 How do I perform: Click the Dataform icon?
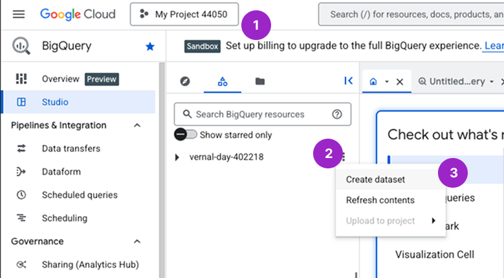click(x=21, y=172)
